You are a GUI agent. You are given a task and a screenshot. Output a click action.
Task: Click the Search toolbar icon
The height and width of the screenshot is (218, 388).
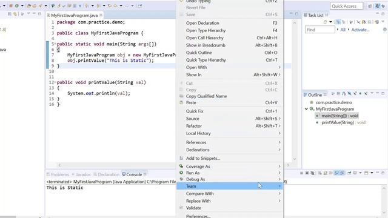click(41, 5)
